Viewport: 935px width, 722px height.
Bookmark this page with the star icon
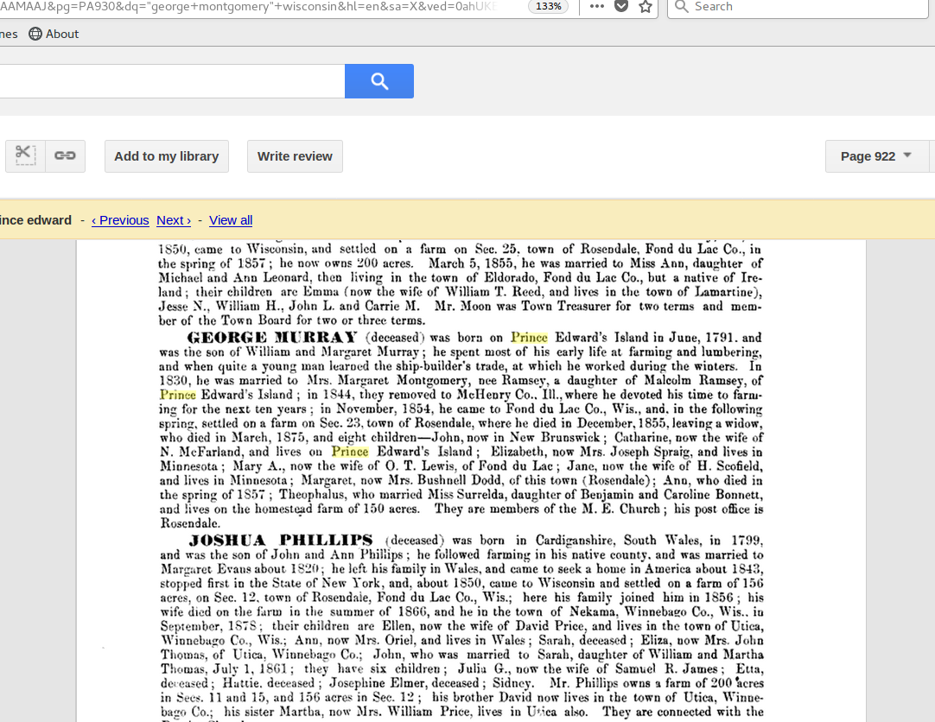[646, 7]
